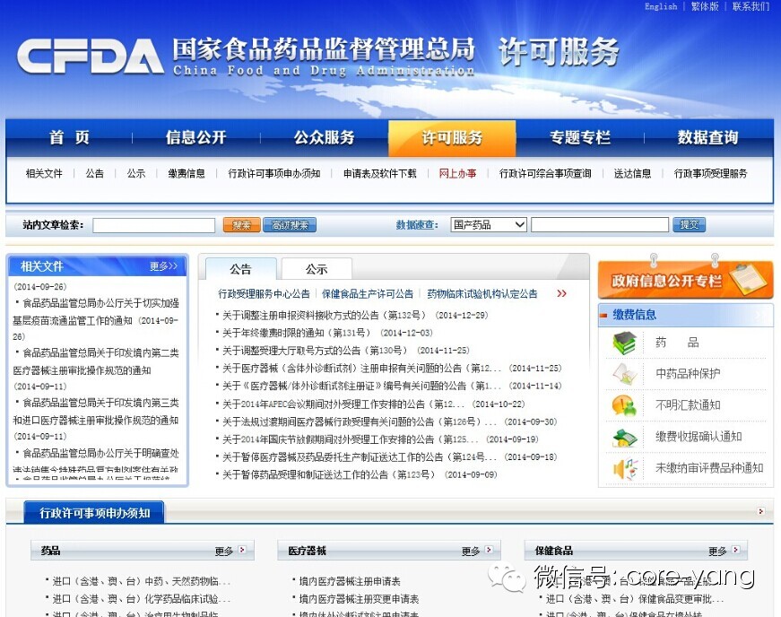Click the English language link

pos(661,6)
